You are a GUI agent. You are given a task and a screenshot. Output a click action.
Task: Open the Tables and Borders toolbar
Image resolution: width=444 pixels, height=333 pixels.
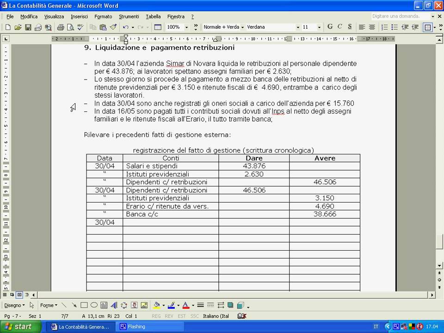click(158, 27)
